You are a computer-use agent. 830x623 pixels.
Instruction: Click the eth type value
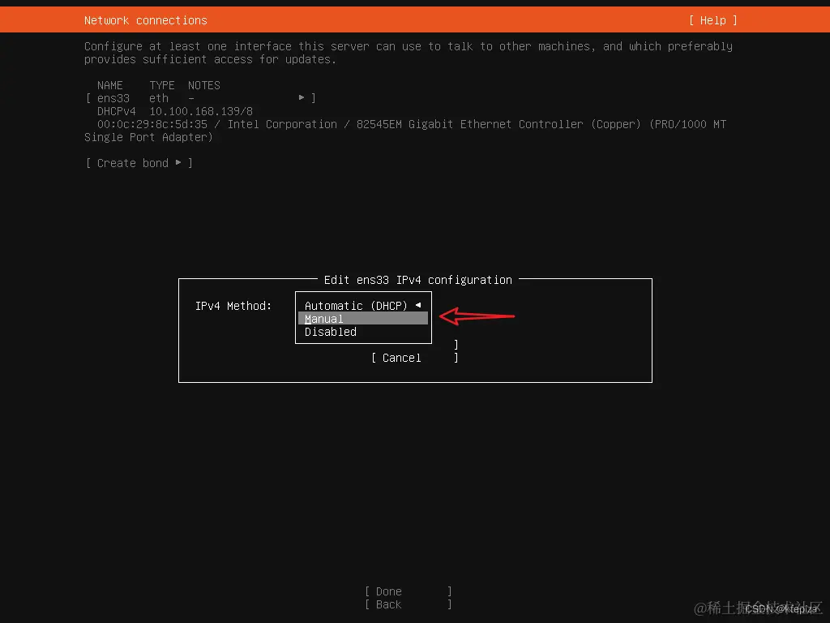pyautogui.click(x=159, y=98)
